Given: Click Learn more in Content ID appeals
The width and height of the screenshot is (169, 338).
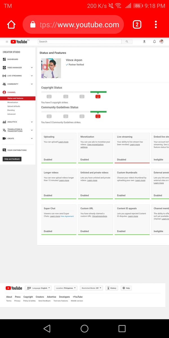Looking at the screenshot, I should (133, 216).
